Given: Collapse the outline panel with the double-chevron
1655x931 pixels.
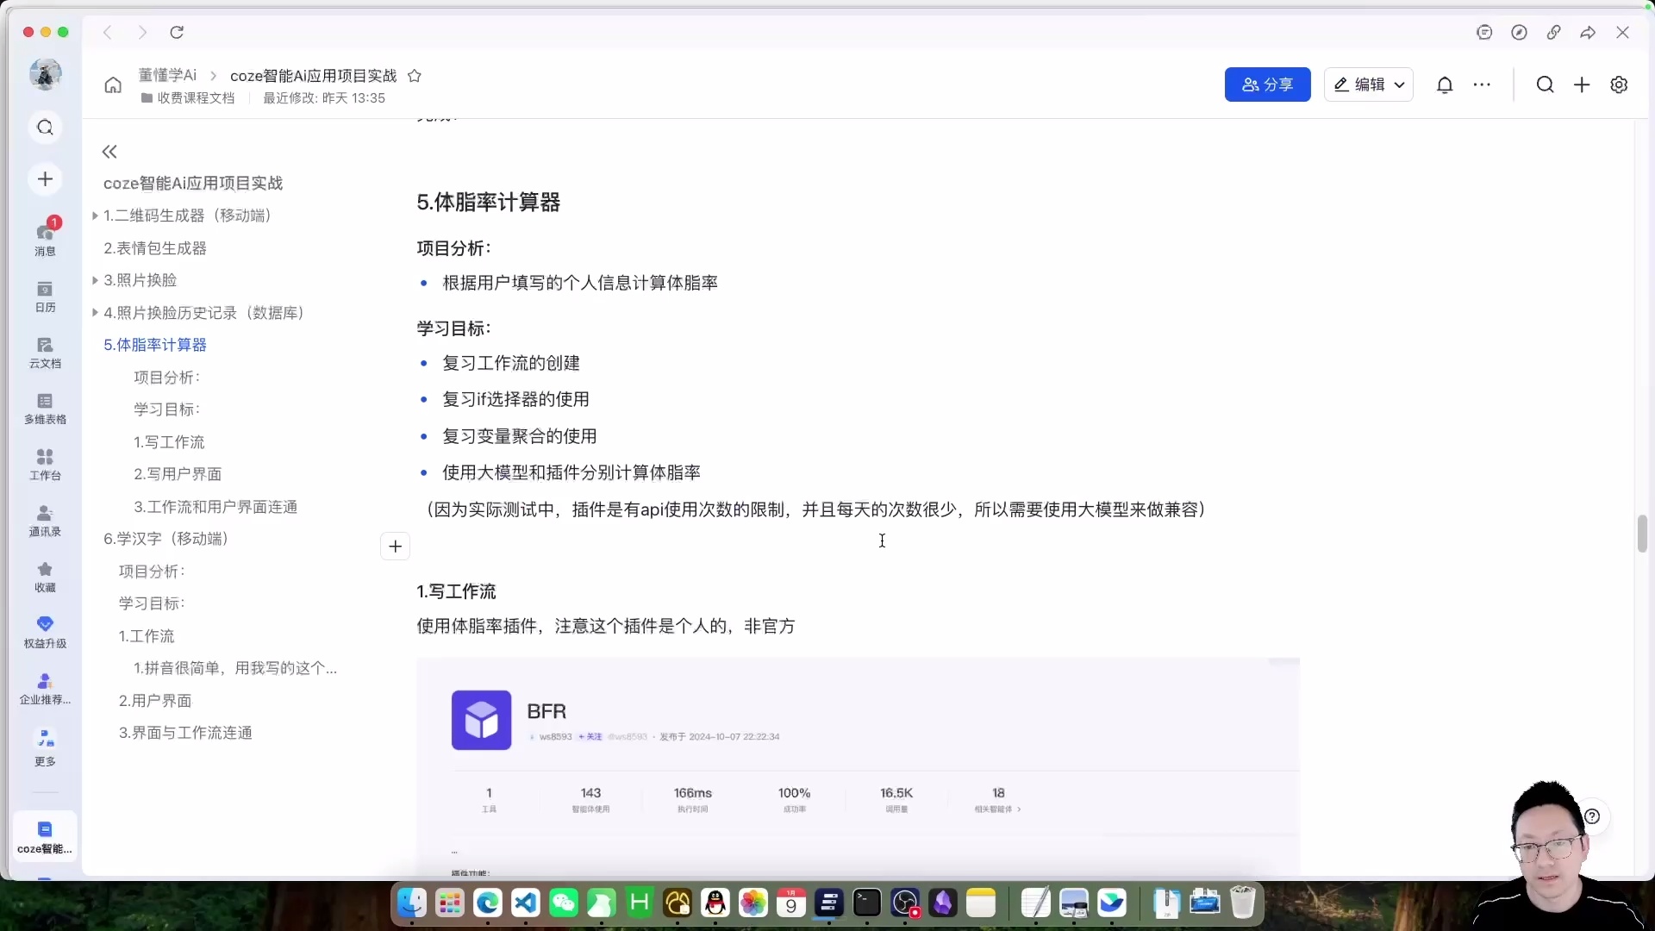Looking at the screenshot, I should (x=109, y=151).
